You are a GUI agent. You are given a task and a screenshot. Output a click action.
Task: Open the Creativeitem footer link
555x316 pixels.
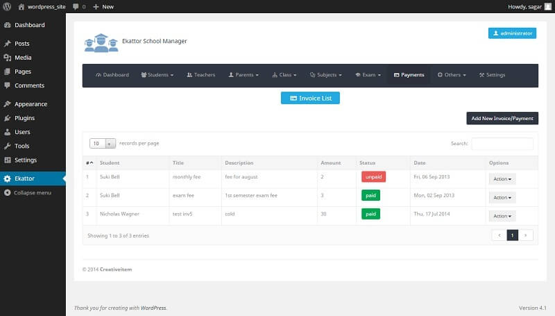point(116,269)
